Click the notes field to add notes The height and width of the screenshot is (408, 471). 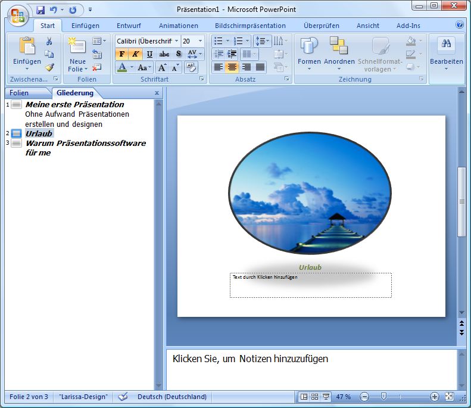point(311,369)
